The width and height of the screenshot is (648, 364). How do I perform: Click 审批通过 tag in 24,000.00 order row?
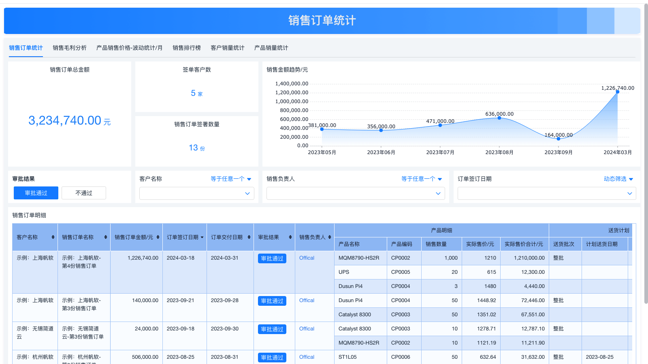(272, 329)
